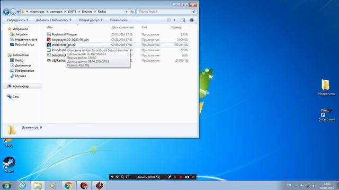Viewport: 339px width, 190px height.
Task: Click the ProxyInstall file icon
Action: pos(49,50)
